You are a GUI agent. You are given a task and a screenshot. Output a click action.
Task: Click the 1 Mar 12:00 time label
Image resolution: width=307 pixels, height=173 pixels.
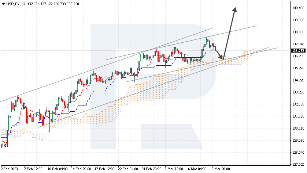point(174,169)
